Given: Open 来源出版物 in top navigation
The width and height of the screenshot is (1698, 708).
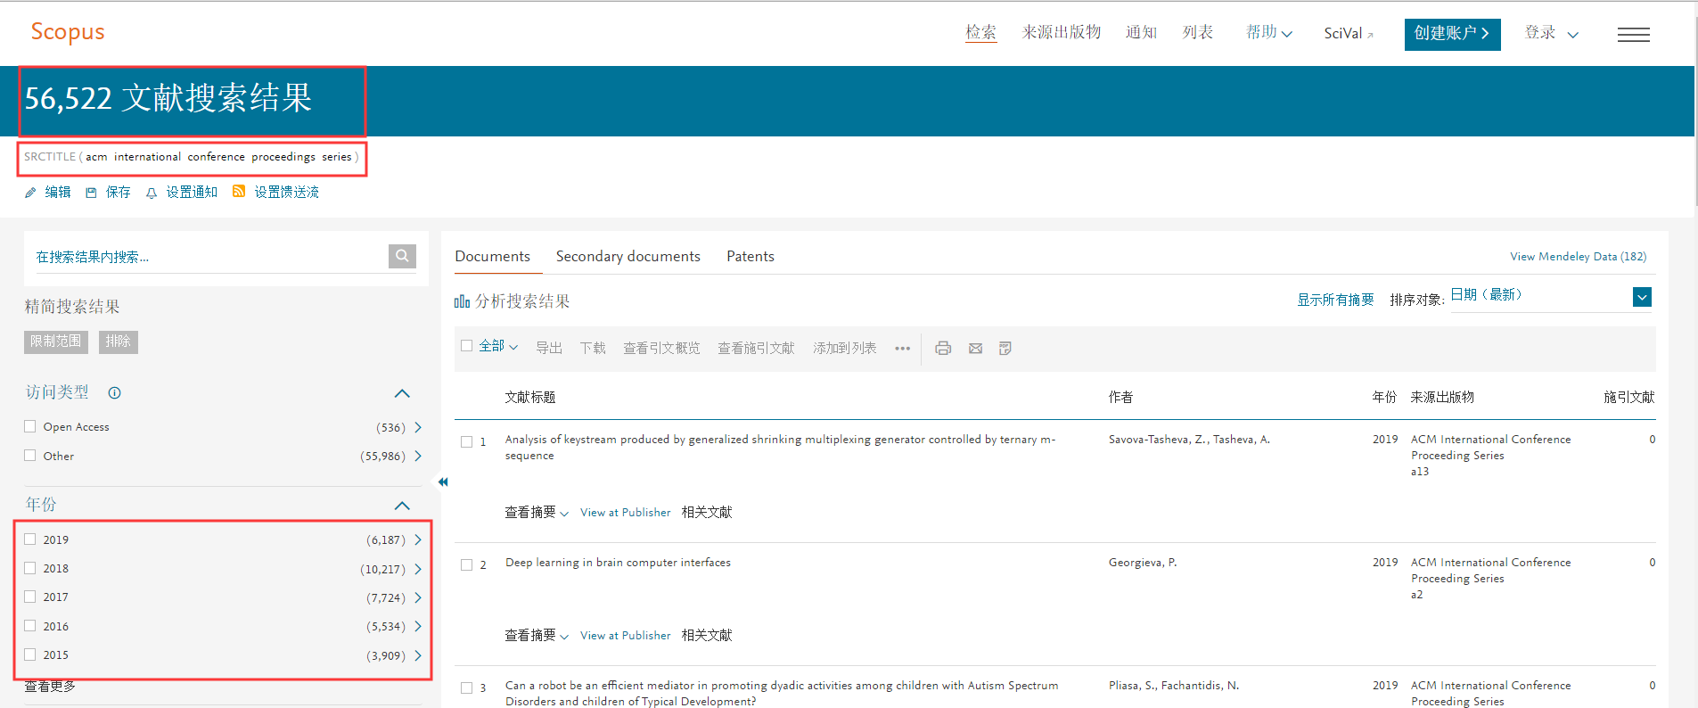Looking at the screenshot, I should [x=1061, y=33].
